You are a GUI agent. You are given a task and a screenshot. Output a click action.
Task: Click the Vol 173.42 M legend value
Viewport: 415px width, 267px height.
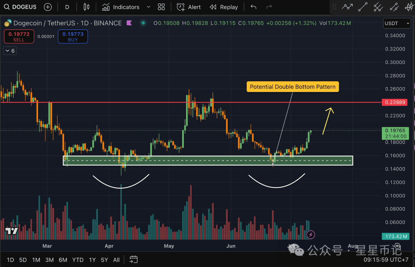(335, 23)
